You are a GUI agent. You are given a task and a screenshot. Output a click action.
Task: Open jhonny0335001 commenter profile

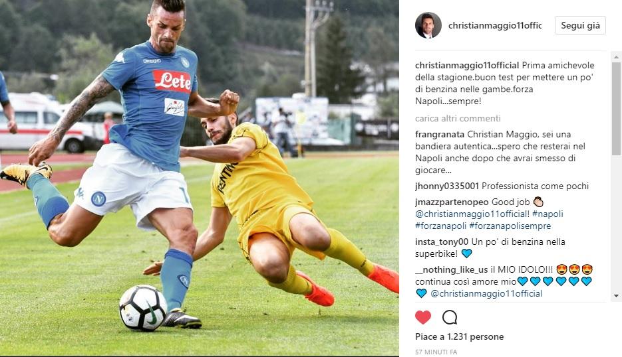(x=446, y=186)
